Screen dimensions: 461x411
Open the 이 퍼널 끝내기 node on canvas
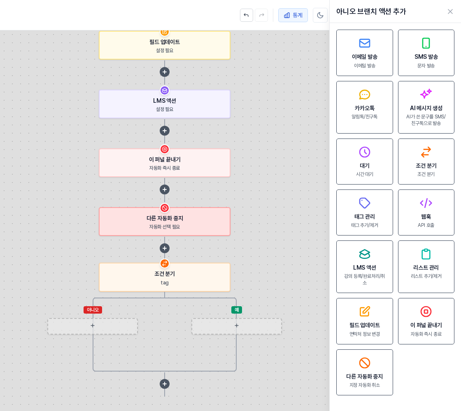[165, 163]
